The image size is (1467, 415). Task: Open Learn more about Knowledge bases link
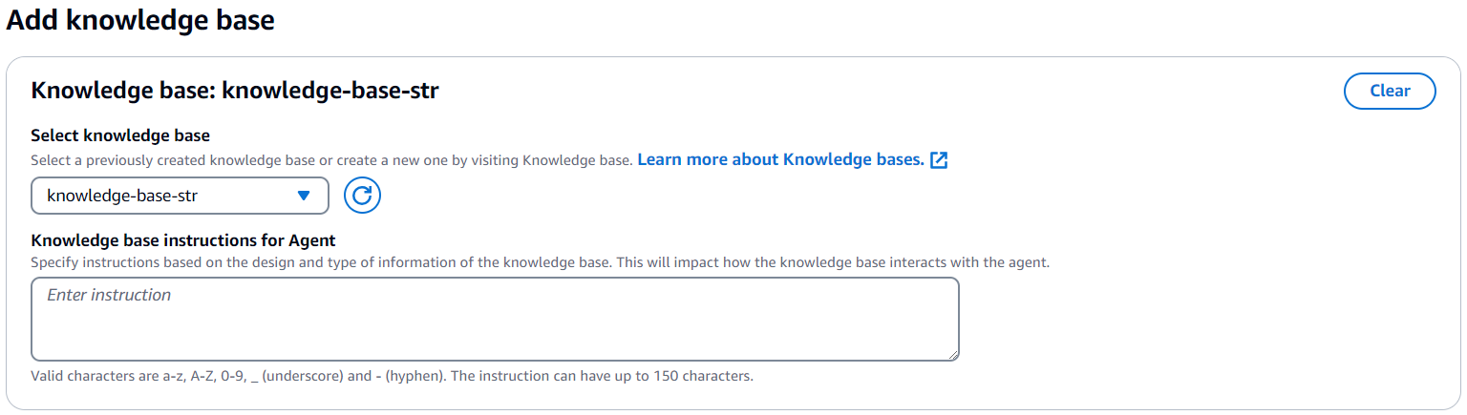click(x=780, y=159)
